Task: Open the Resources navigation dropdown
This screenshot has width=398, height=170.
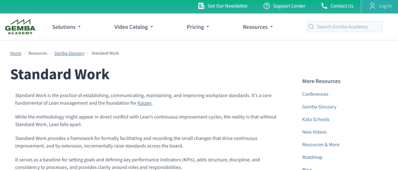Action: [258, 27]
